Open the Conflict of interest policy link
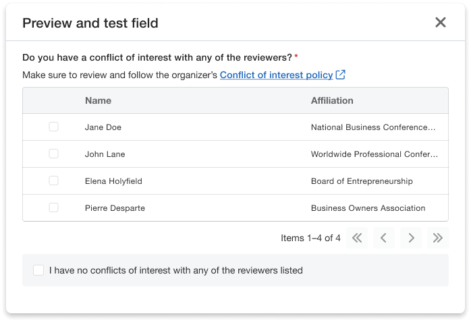 276,75
